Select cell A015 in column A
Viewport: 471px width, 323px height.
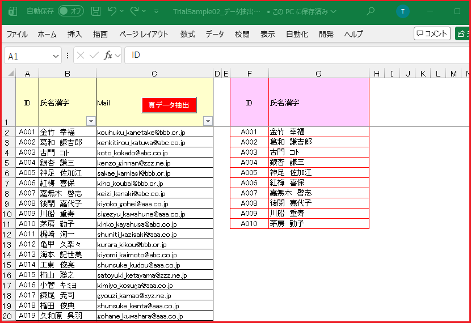coord(27,275)
